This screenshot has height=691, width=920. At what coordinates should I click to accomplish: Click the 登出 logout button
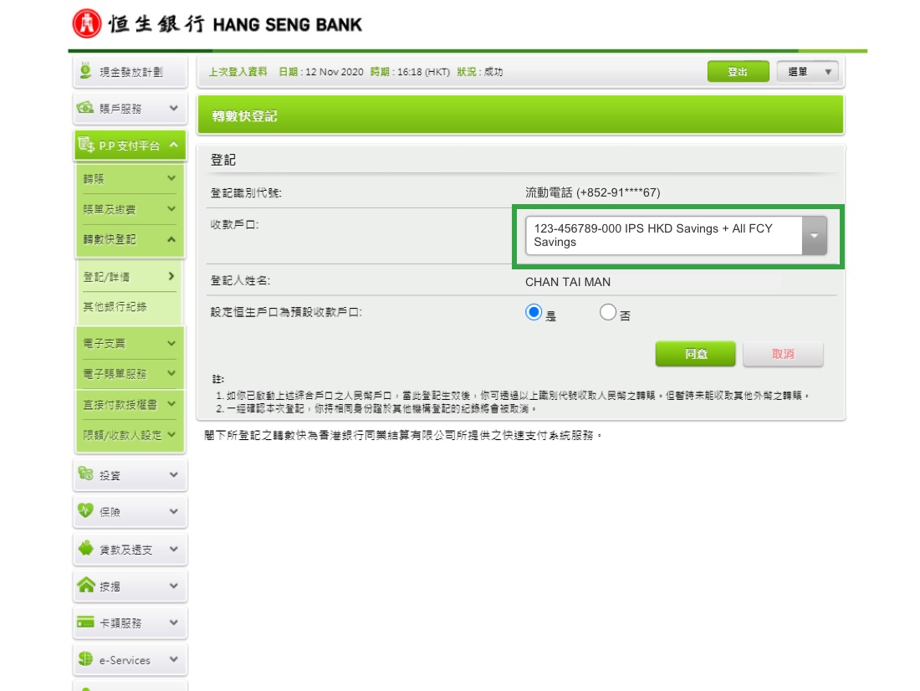pyautogui.click(x=739, y=72)
